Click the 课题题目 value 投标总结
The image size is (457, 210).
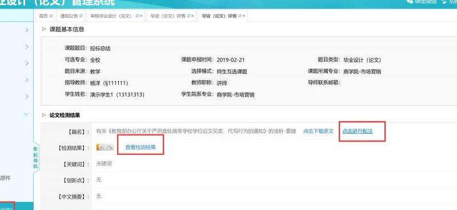pos(101,49)
